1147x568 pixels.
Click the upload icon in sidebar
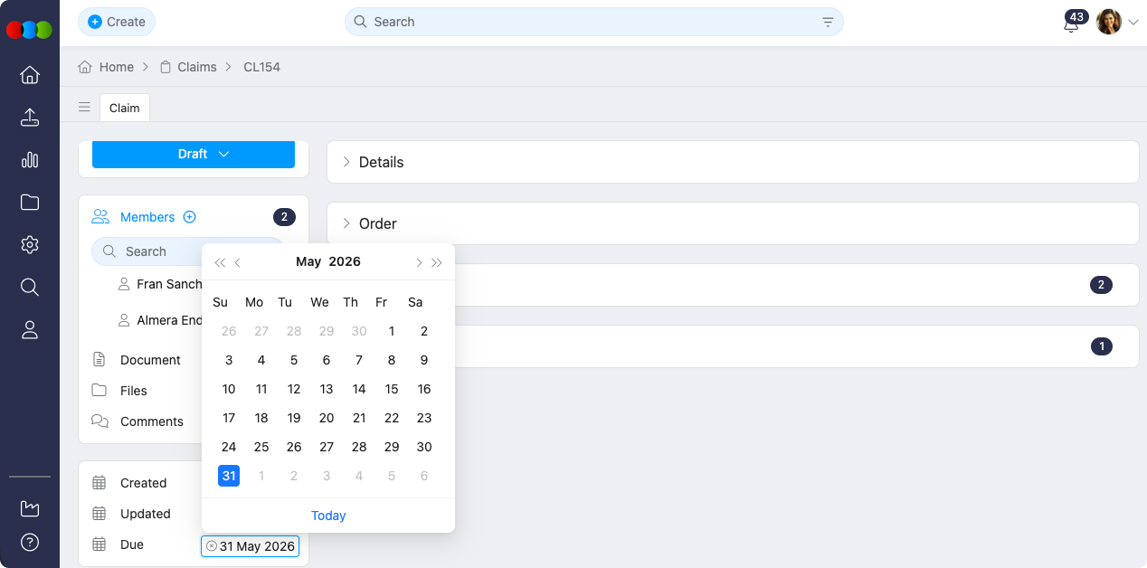(x=30, y=118)
